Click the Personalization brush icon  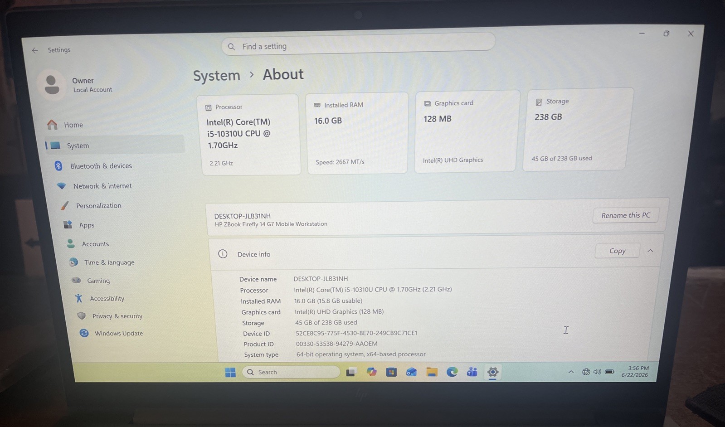[65, 205]
